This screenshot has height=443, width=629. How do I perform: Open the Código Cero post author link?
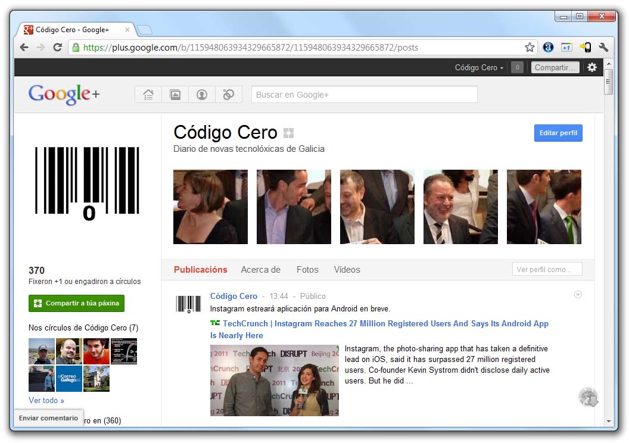coord(234,297)
